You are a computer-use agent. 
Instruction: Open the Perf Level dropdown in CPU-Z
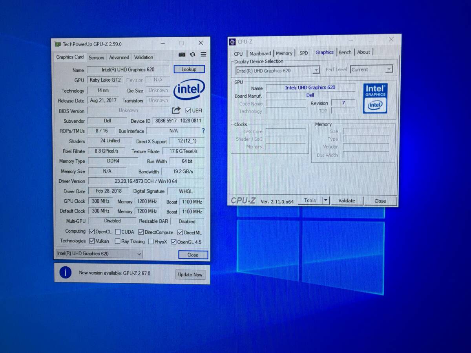tap(371, 69)
